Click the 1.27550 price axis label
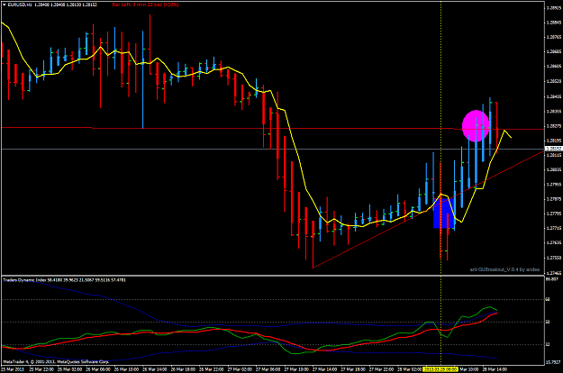 (x=554, y=258)
